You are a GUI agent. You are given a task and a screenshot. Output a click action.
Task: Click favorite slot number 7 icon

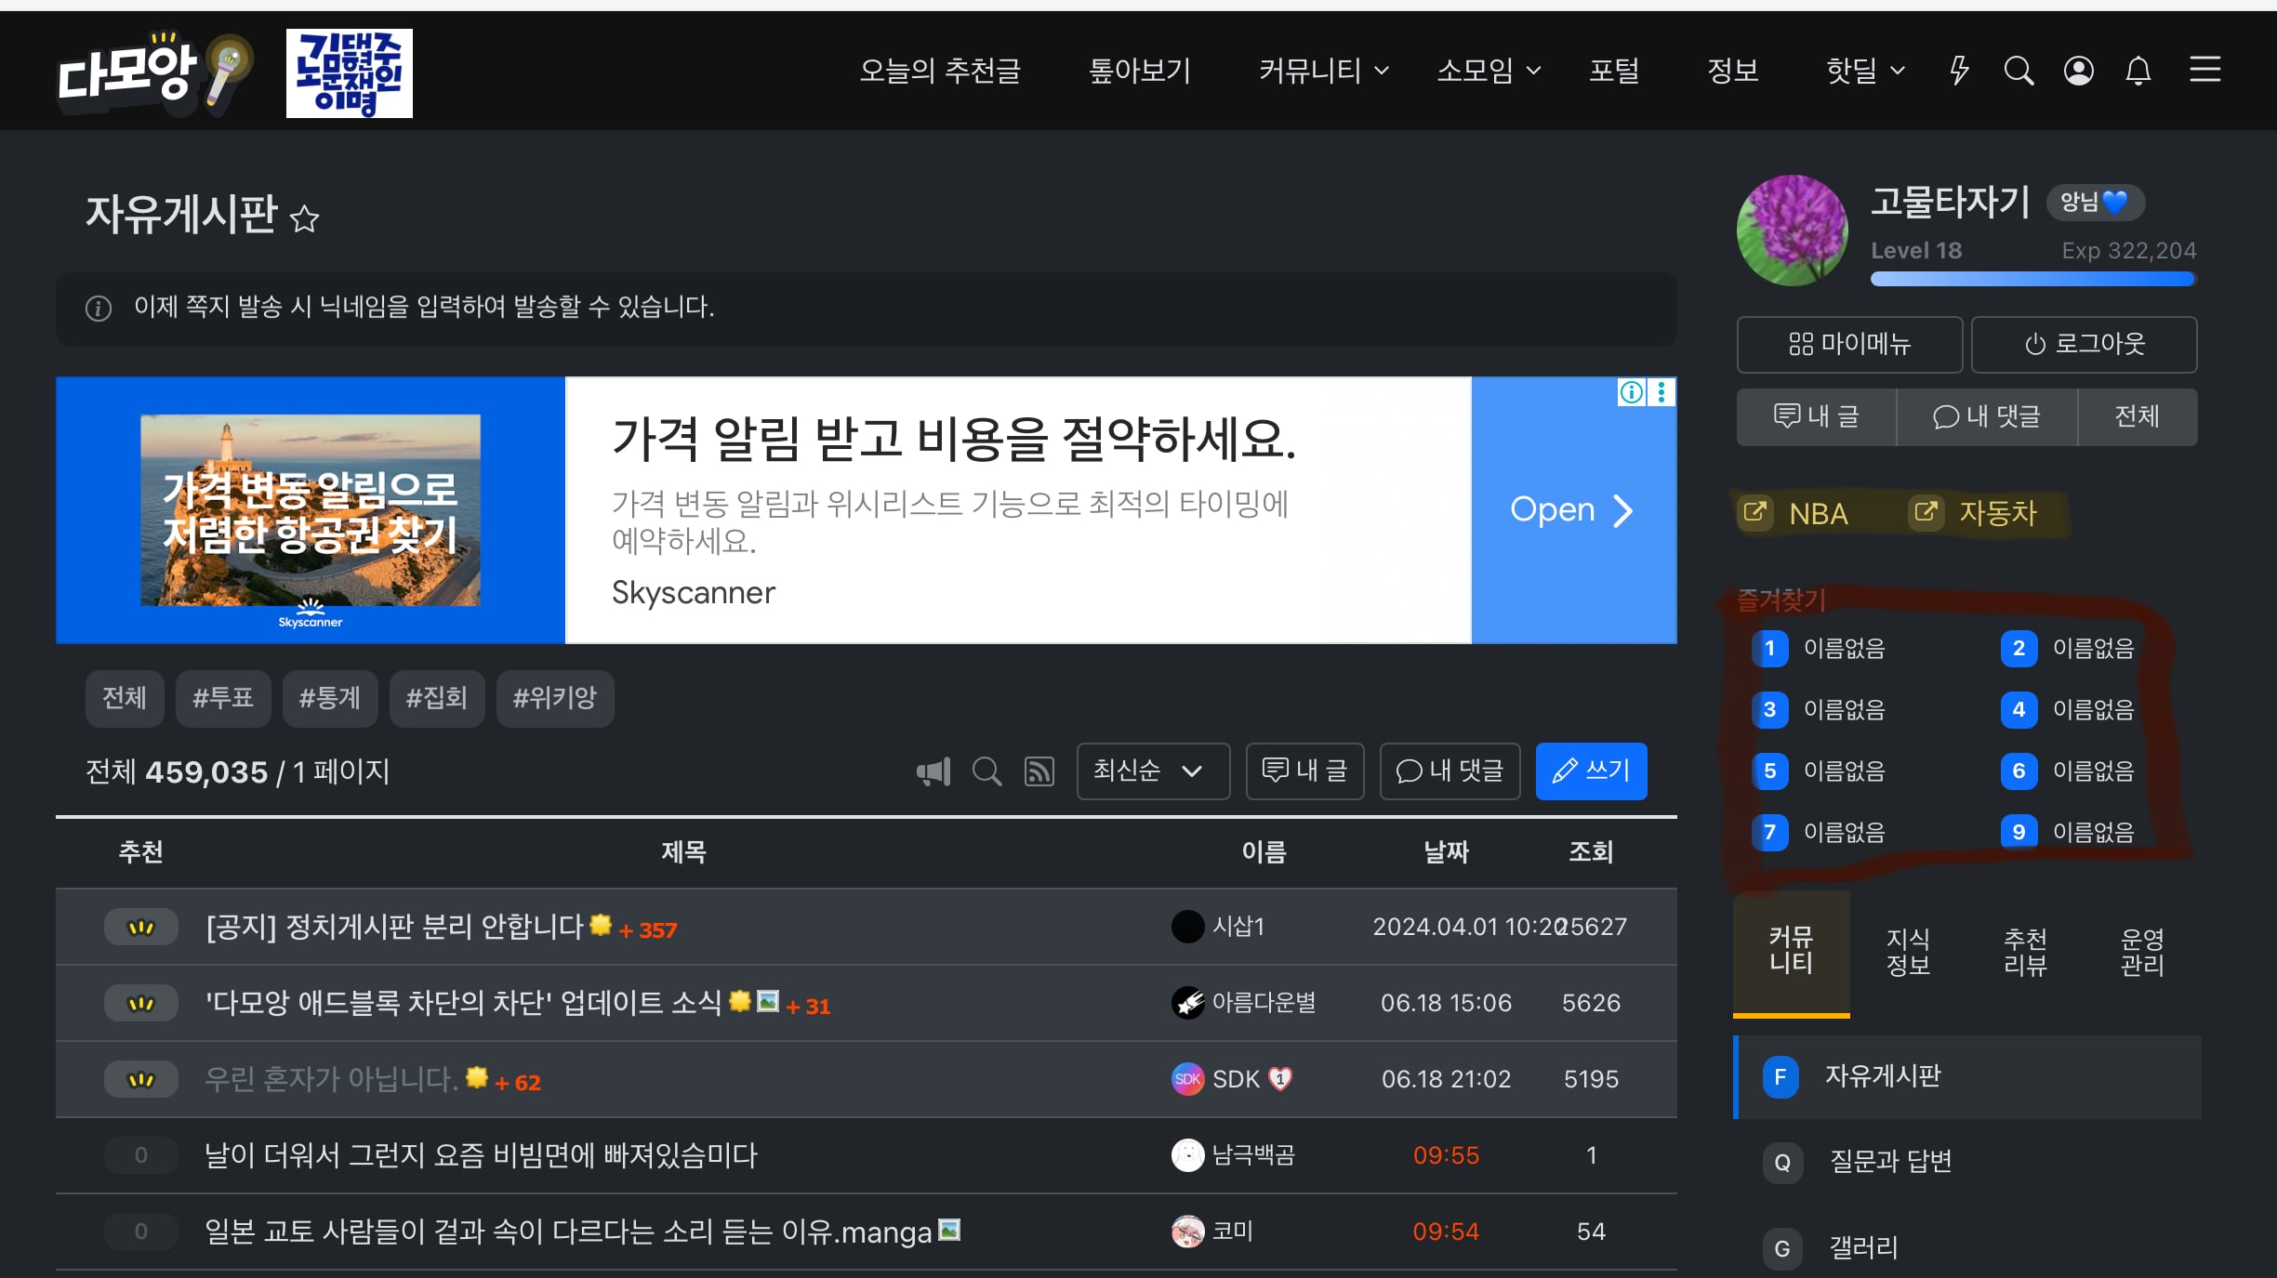(x=1769, y=833)
